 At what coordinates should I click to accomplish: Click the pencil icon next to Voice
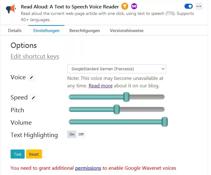tap(31, 78)
